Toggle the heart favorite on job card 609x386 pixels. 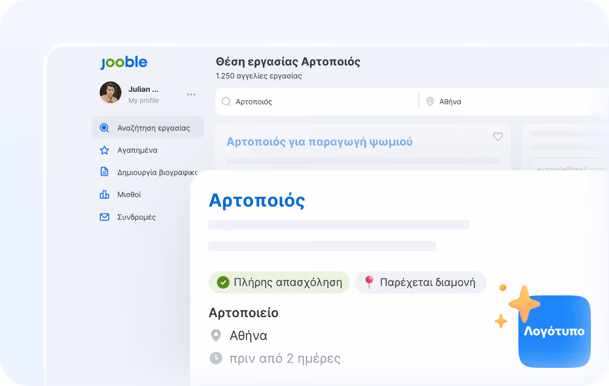pos(498,137)
